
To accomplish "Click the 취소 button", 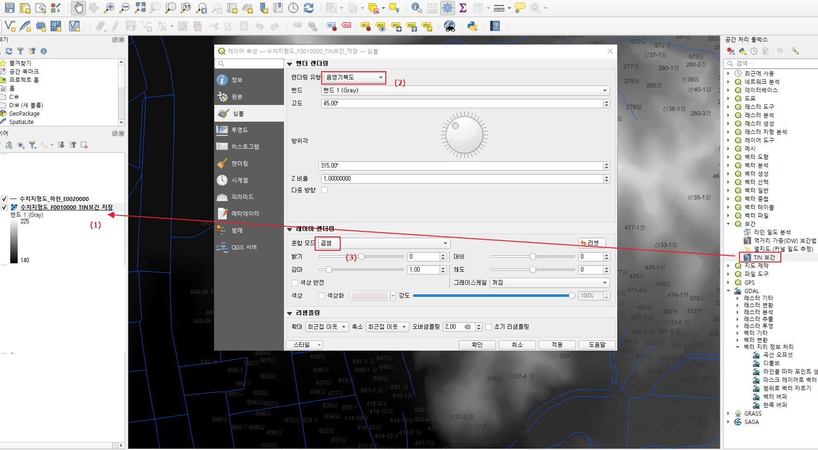I will click(x=517, y=345).
